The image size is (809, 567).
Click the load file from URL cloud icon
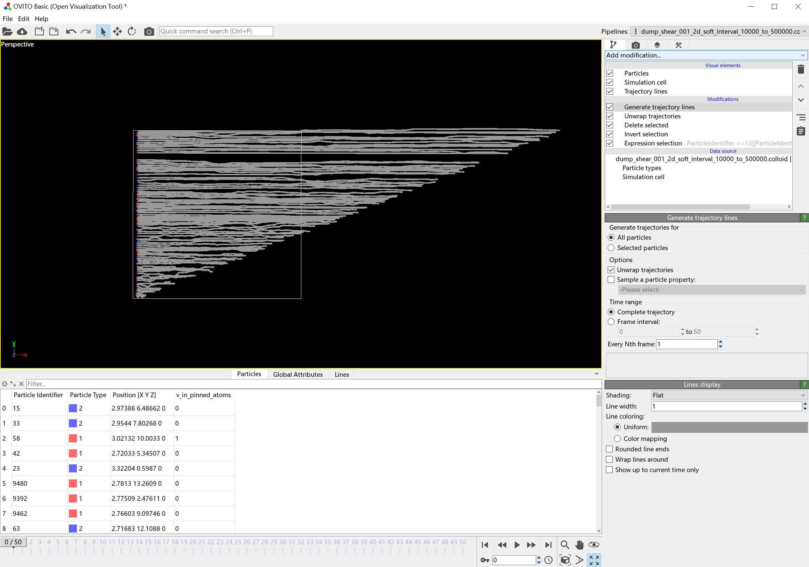(22, 32)
